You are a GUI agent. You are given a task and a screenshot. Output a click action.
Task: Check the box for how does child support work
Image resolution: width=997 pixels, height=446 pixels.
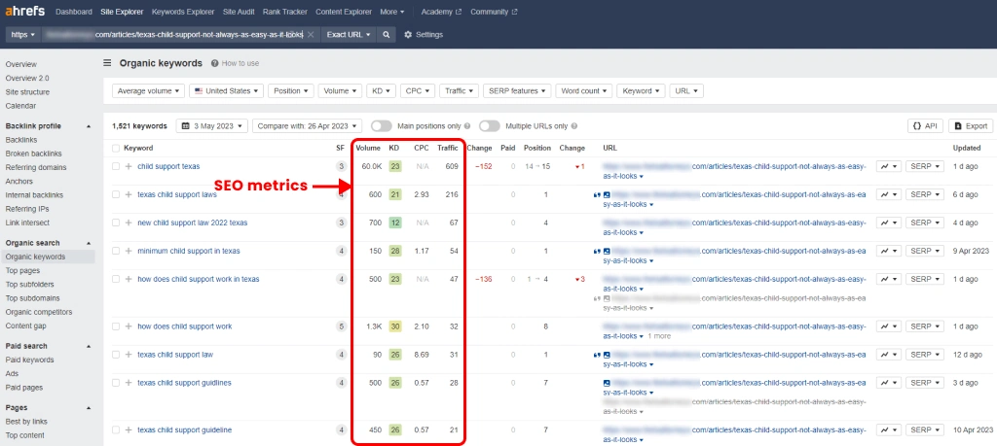[116, 326]
